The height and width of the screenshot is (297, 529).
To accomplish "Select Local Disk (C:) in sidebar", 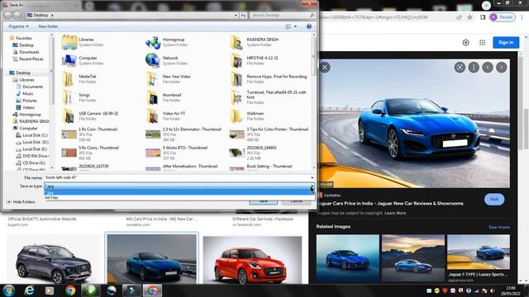I will (35, 135).
